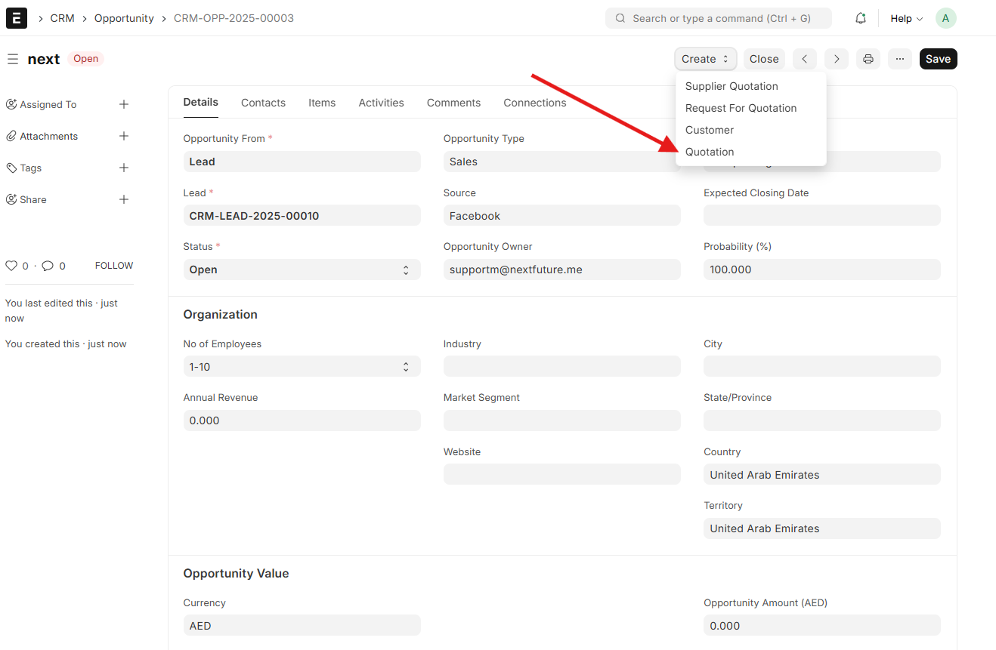996x650 pixels.
Task: Add attachment using Attachments plus icon
Action: [124, 137]
